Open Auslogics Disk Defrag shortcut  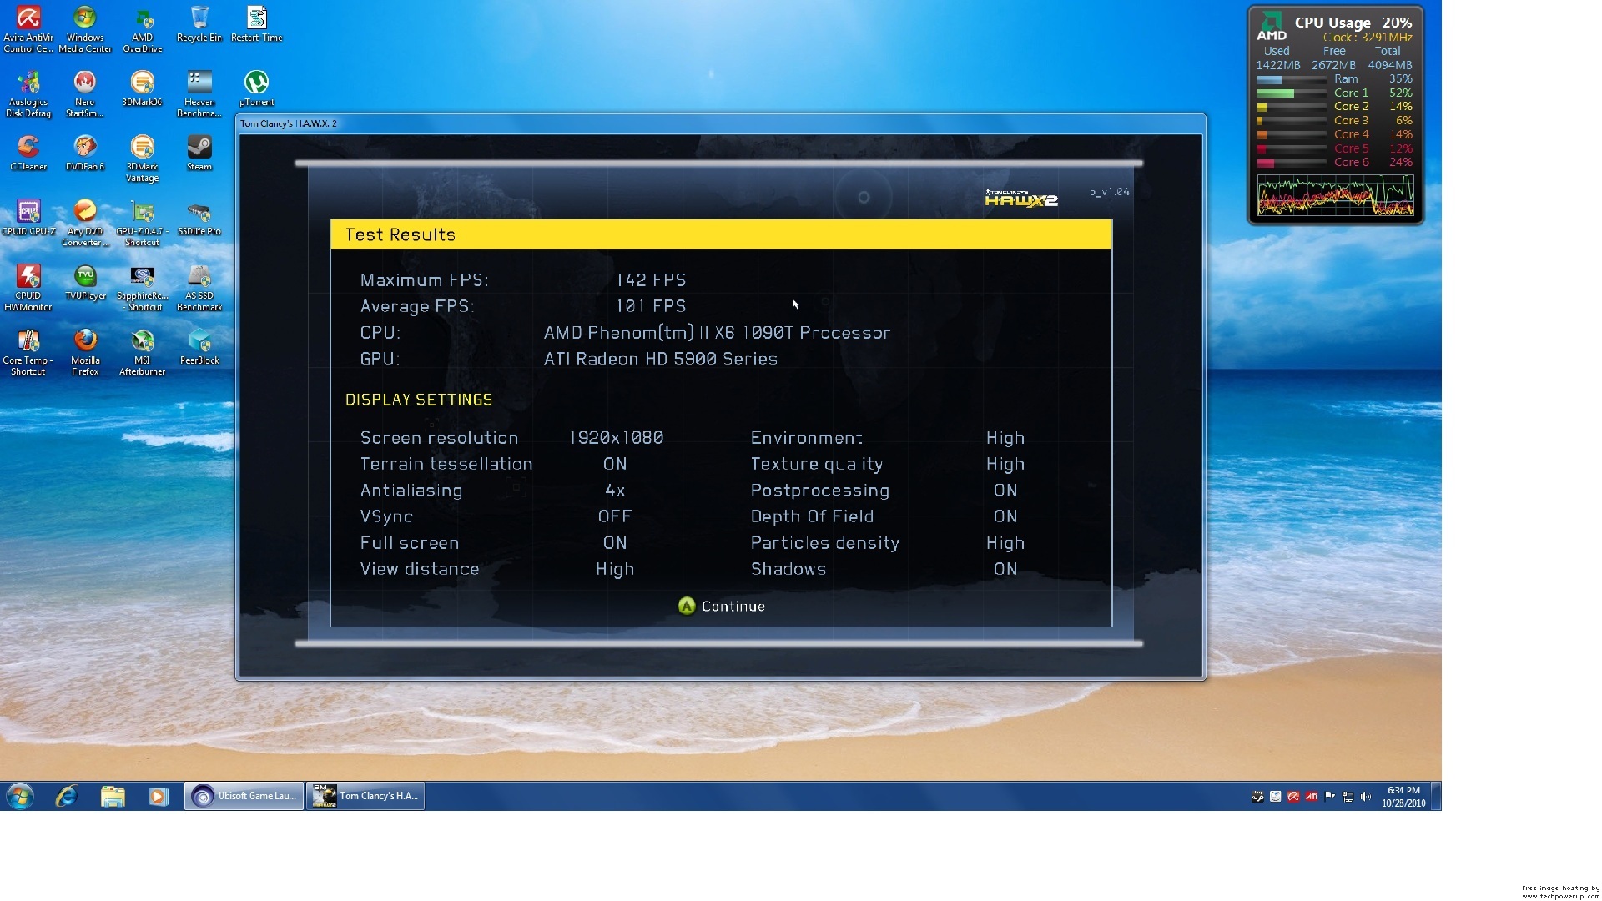click(28, 94)
